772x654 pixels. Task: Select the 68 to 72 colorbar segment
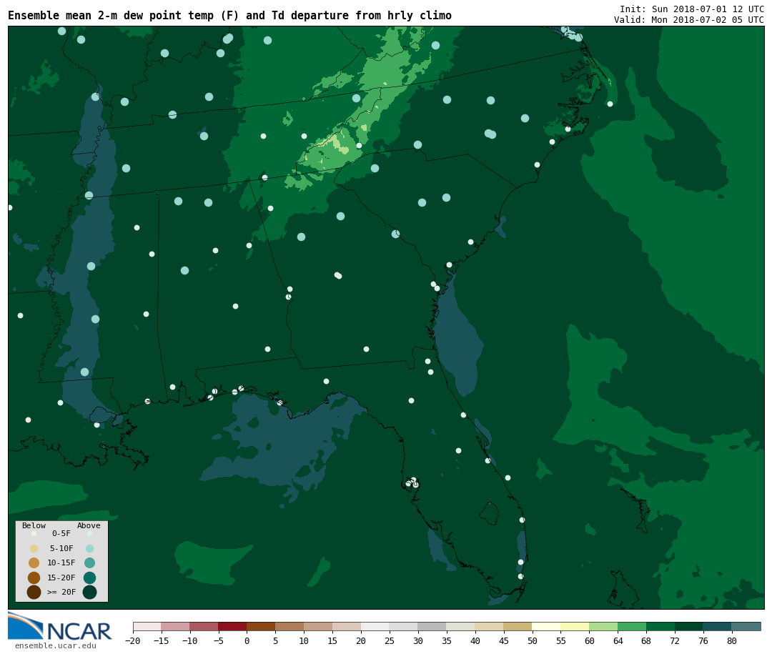click(x=660, y=627)
